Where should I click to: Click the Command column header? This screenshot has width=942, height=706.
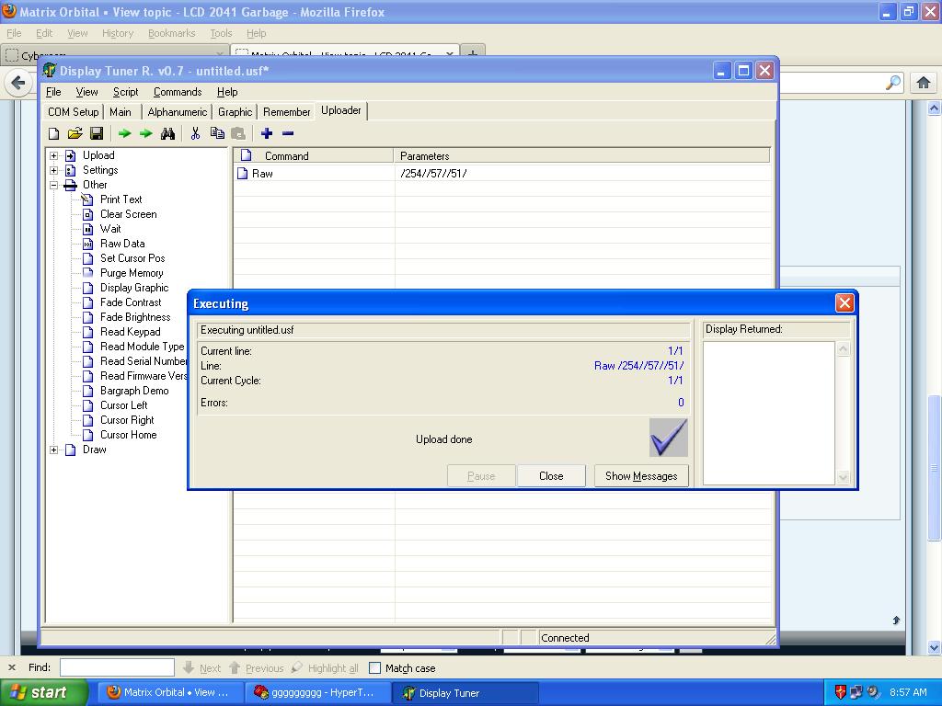tap(313, 155)
